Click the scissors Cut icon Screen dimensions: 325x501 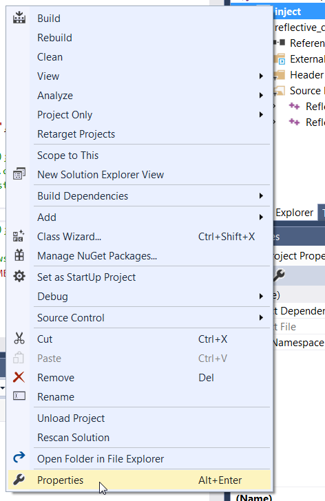[x=19, y=339]
